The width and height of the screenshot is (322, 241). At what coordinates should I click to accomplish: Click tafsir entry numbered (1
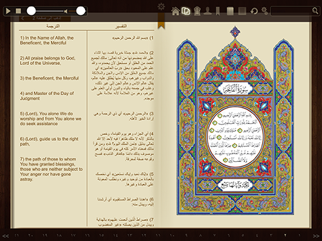click(133, 38)
